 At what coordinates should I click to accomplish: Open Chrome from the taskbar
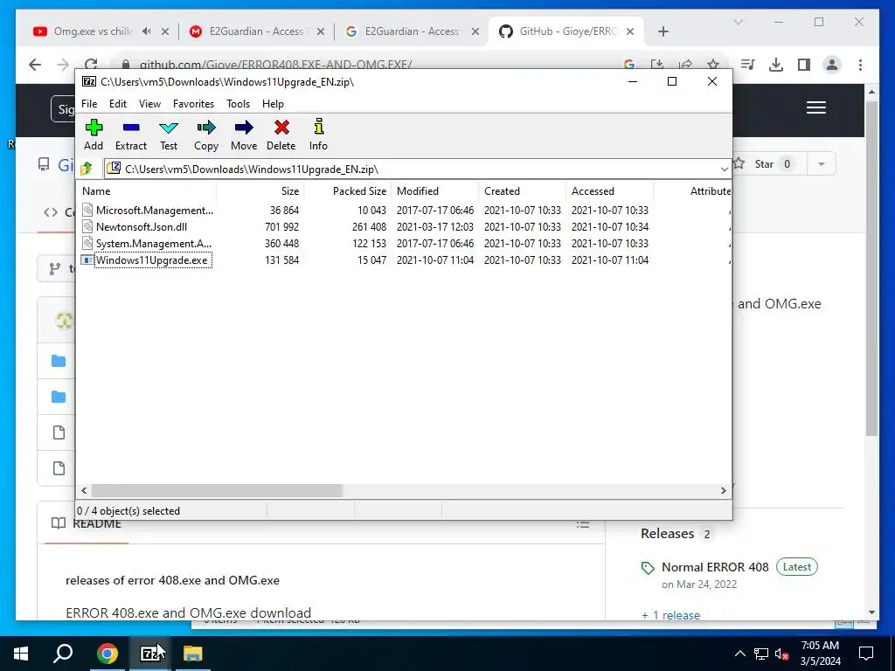(x=108, y=654)
